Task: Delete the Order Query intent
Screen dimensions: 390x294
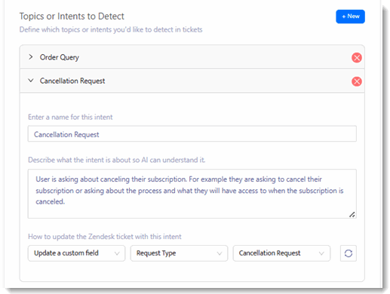Action: pos(357,57)
